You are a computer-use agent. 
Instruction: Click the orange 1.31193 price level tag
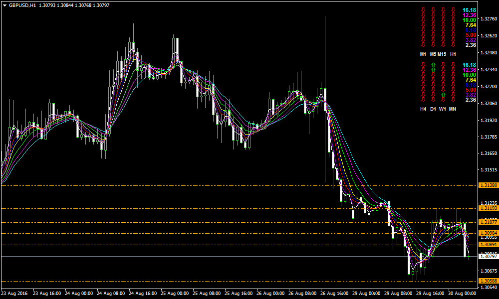(x=488, y=208)
